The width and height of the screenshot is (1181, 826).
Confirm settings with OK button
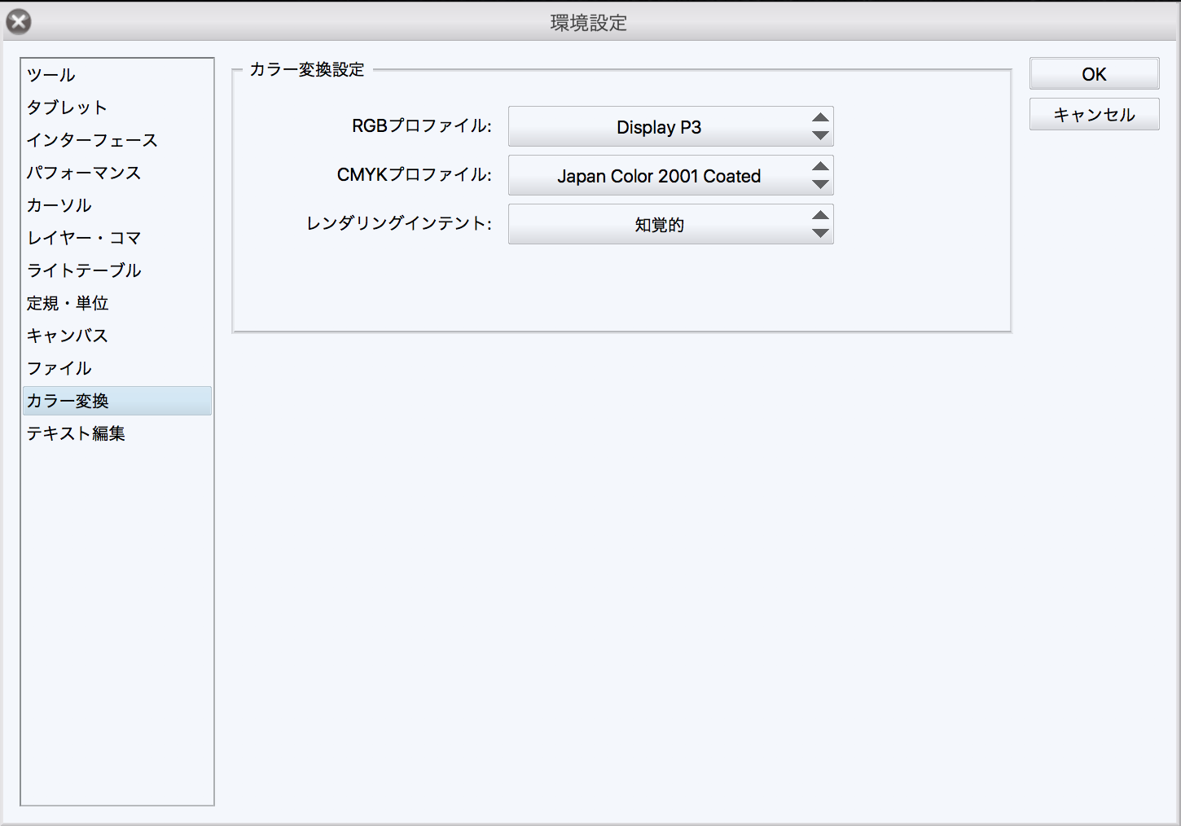click(1095, 74)
